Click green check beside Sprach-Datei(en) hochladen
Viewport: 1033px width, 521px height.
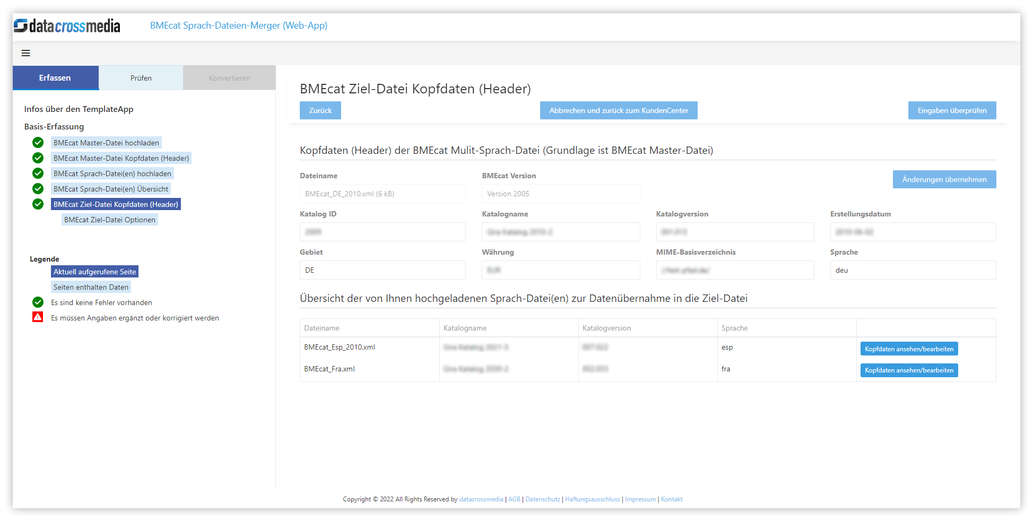point(38,173)
